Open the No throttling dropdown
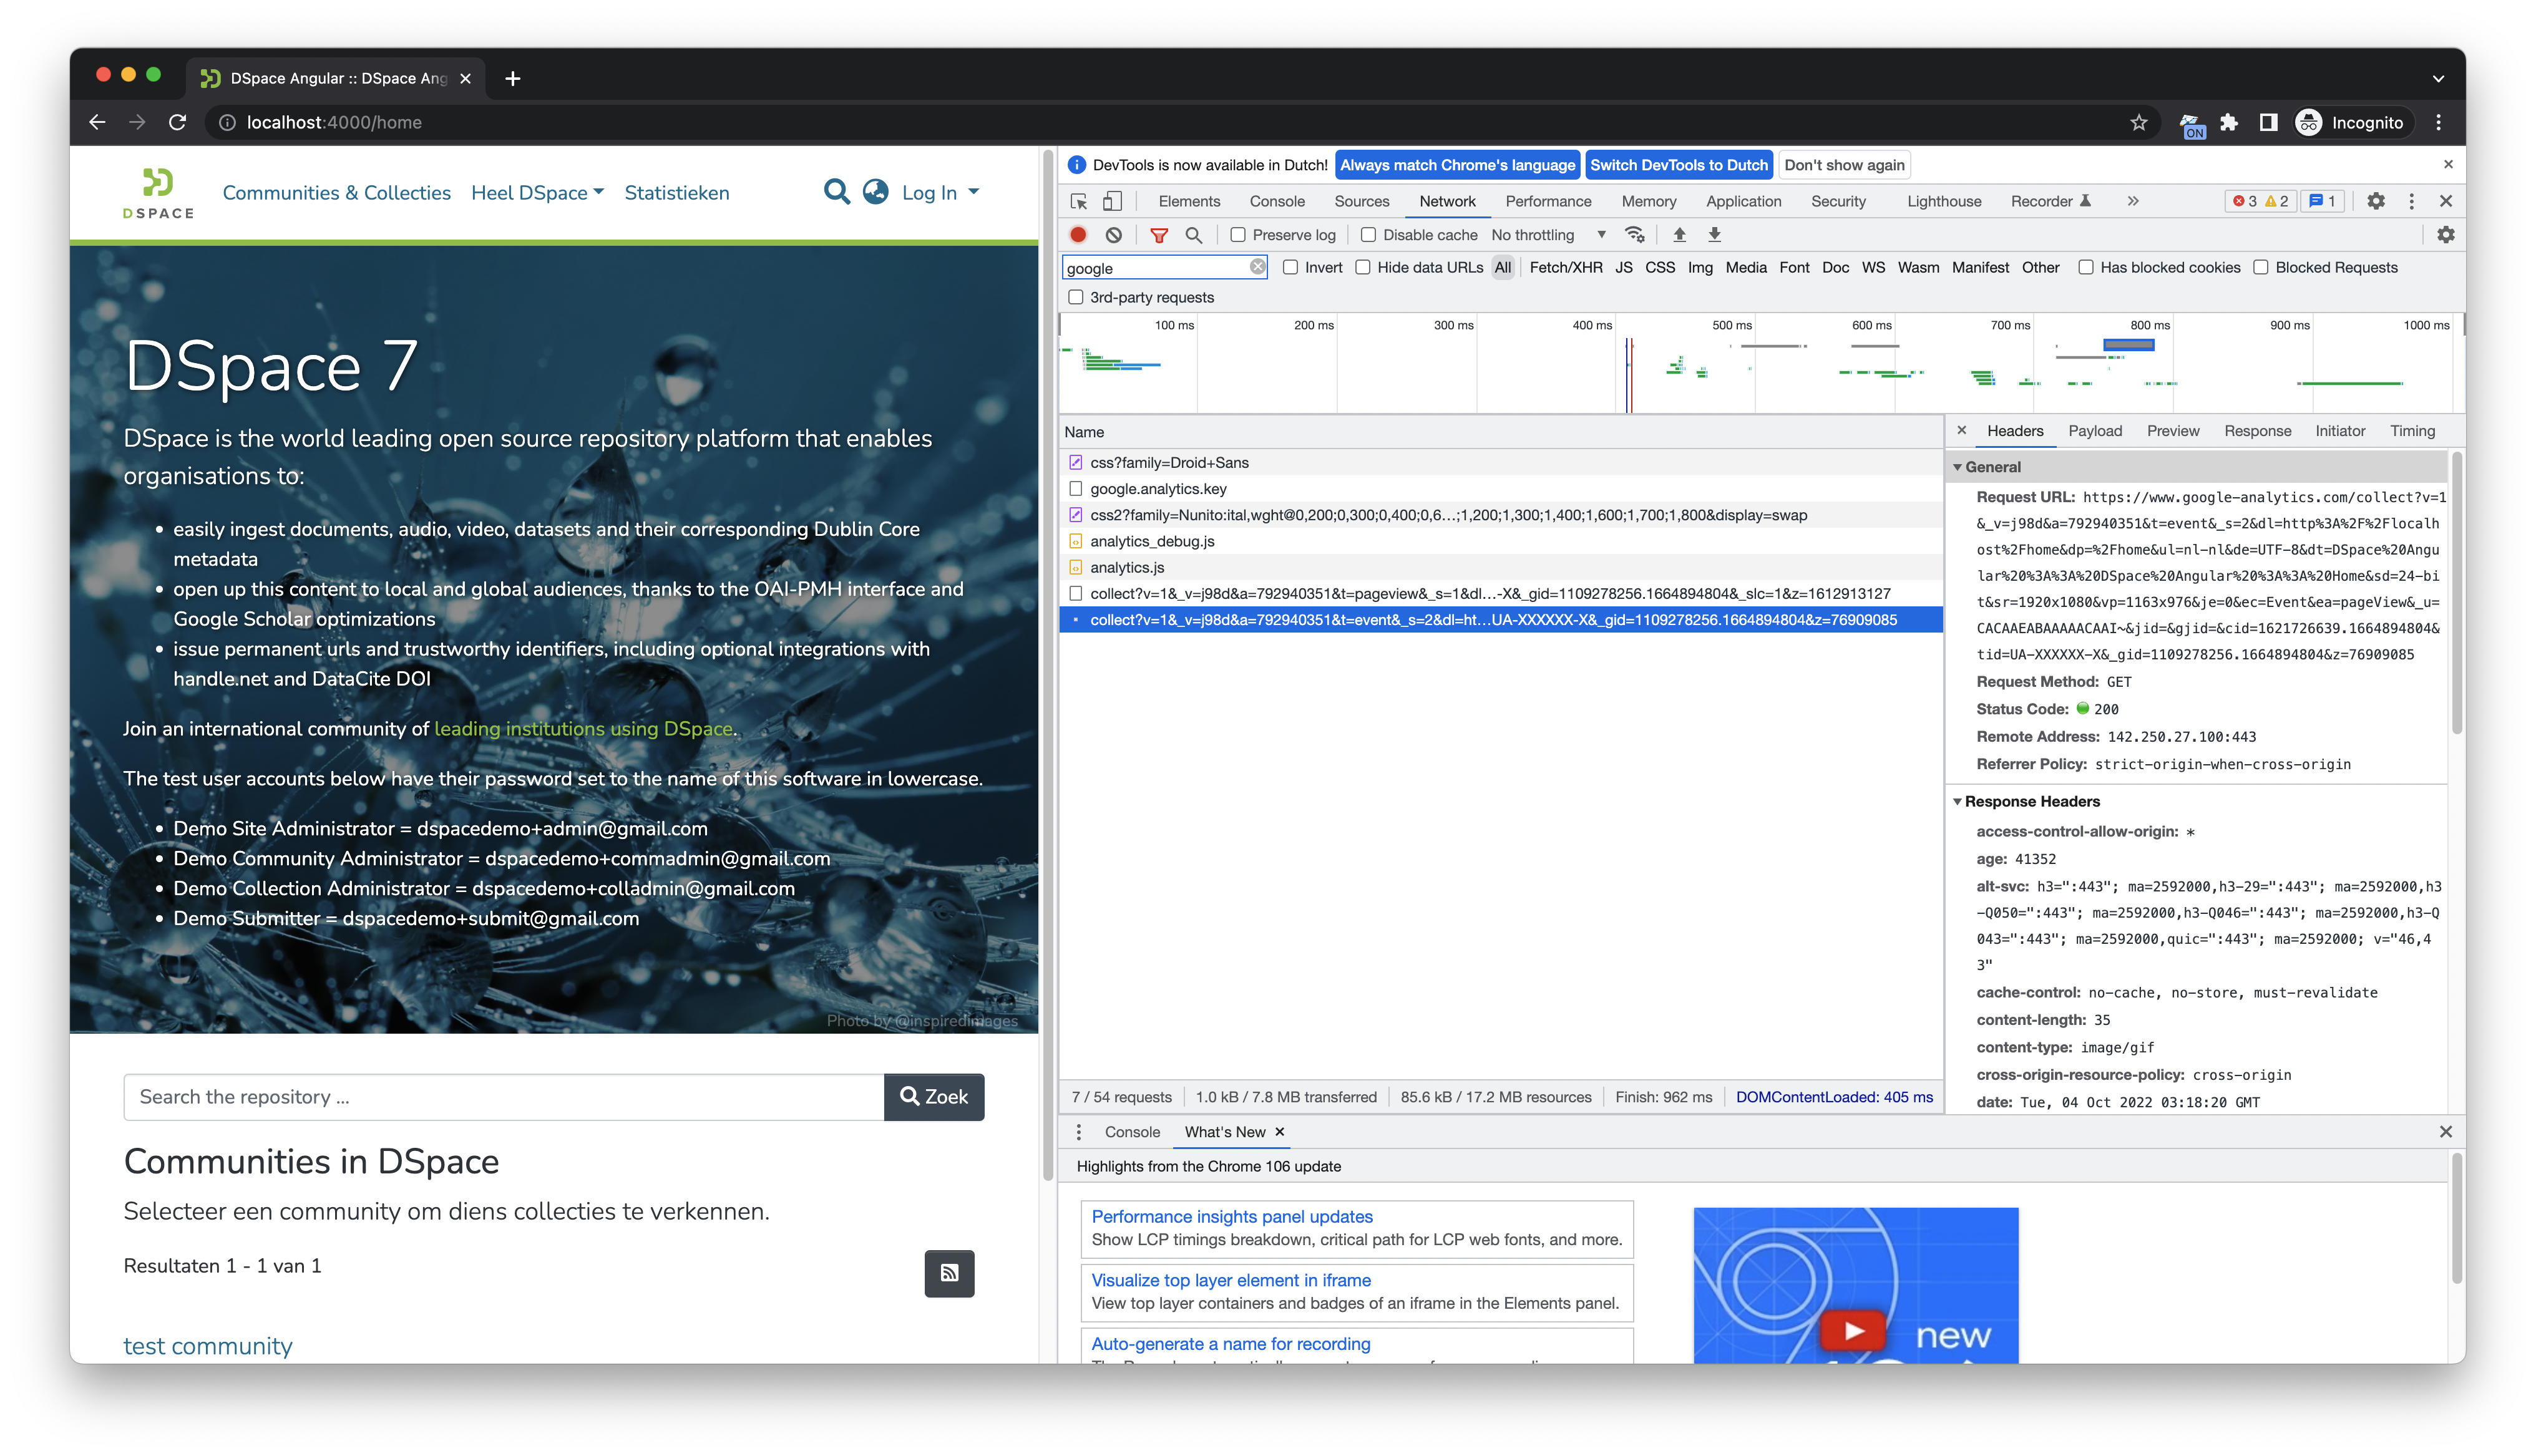This screenshot has height=1456, width=2536. [1548, 235]
